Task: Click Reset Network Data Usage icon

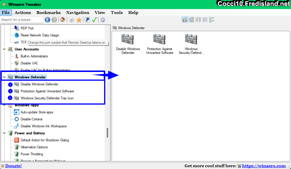Action: pos(17,35)
